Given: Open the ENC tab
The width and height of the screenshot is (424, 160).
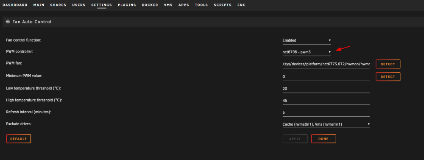Looking at the screenshot, I should tap(242, 5).
